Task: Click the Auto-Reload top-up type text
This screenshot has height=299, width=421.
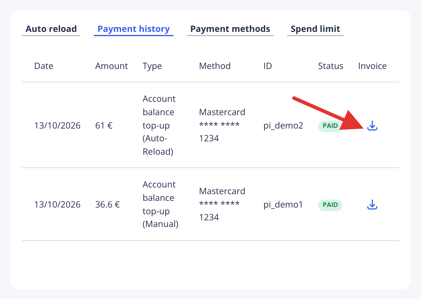Action: point(159,125)
